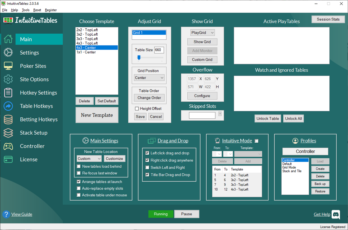Click the Skipped Slots input field

click(x=202, y=115)
